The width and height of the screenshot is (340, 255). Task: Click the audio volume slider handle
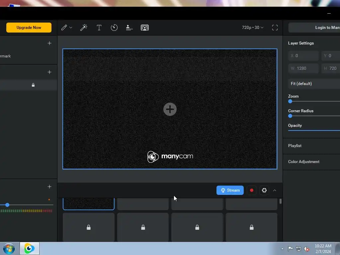coord(7,205)
